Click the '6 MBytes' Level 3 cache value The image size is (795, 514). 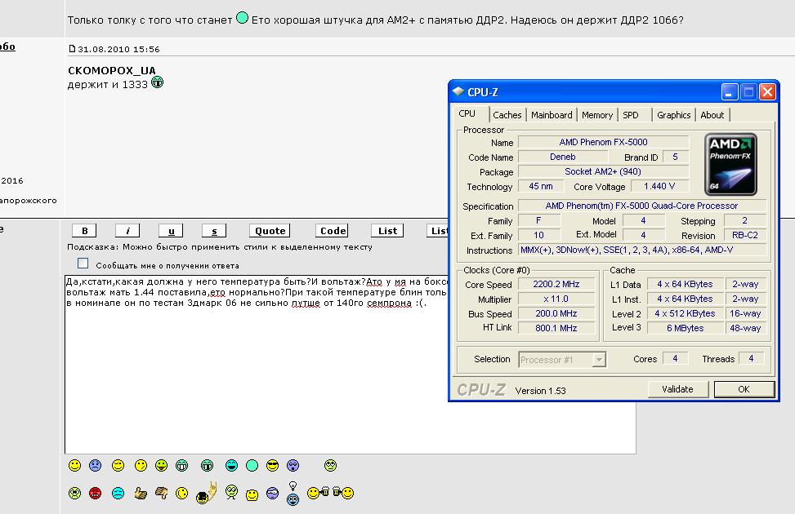(x=686, y=328)
